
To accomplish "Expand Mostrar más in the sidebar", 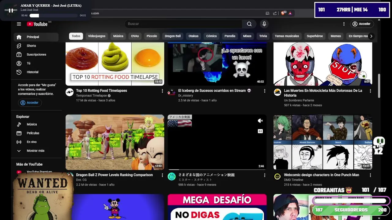I will point(36,151).
